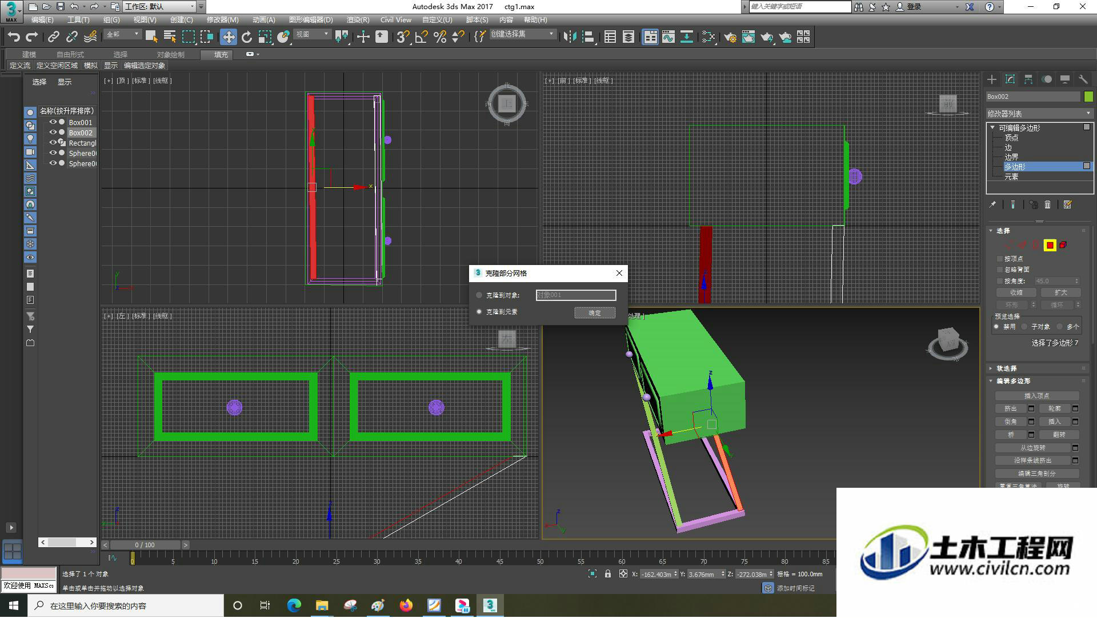The width and height of the screenshot is (1097, 618).
Task: Collapse the 编辑多边形 rollout
Action: pyautogui.click(x=991, y=381)
